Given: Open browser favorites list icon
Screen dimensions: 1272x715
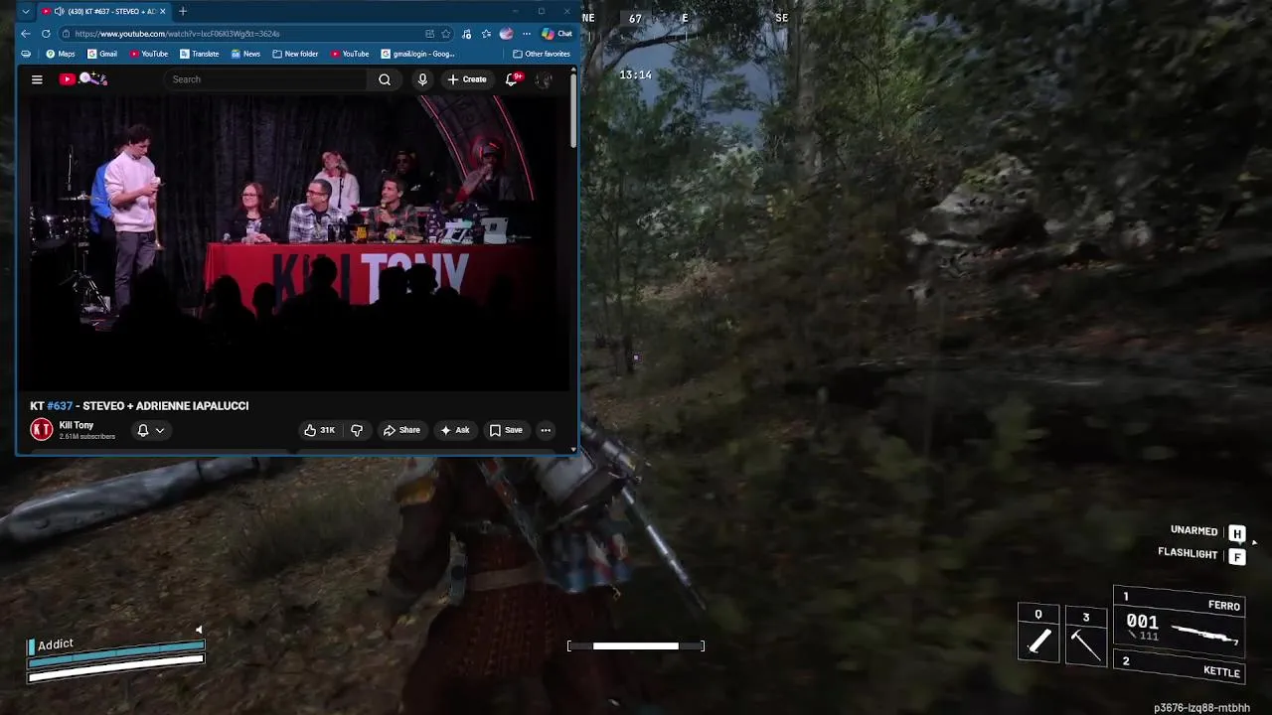Looking at the screenshot, I should [x=486, y=34].
